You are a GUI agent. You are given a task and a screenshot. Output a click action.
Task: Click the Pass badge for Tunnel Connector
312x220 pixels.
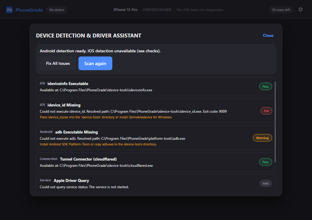point(265,162)
